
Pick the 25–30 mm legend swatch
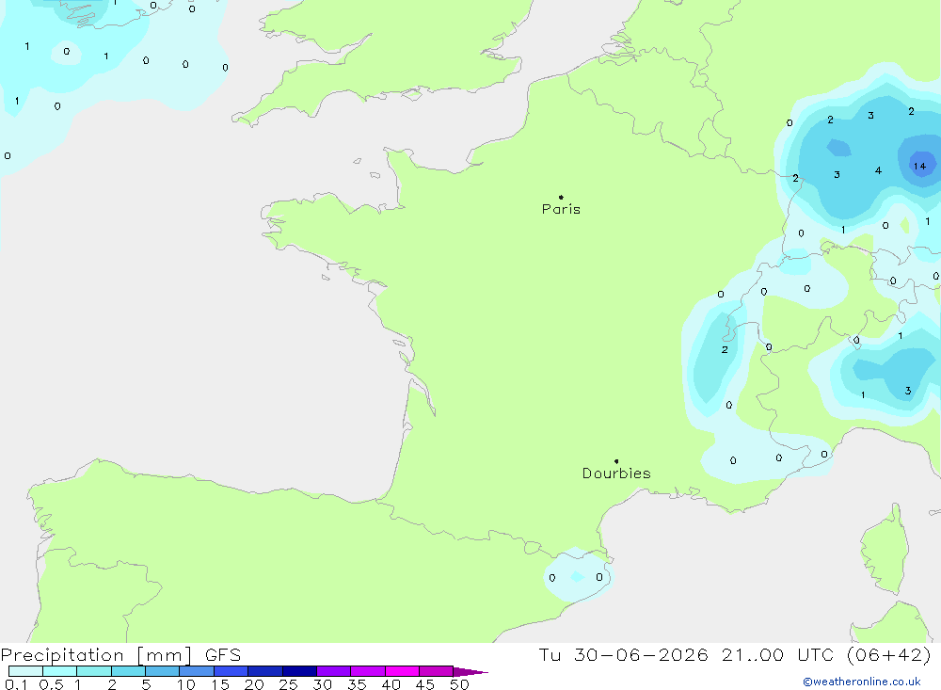point(299,671)
